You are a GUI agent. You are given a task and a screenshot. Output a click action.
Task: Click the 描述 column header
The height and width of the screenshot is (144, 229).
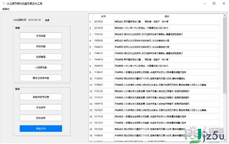(167, 16)
